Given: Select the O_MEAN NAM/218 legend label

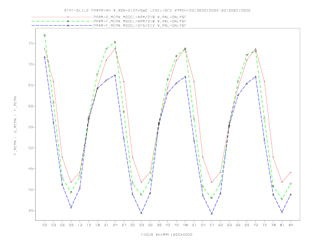Looking at the screenshot, I should tap(140, 17).
